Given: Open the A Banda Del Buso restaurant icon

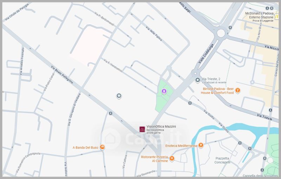Looking at the screenshot, I should coord(102,147).
